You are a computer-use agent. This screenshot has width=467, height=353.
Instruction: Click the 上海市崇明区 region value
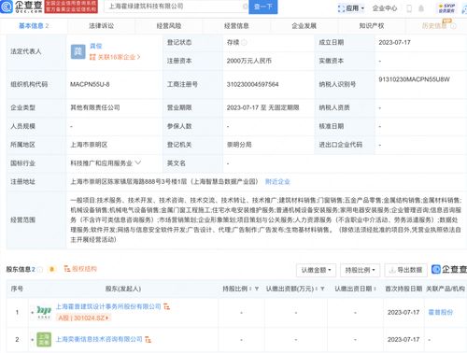point(89,145)
